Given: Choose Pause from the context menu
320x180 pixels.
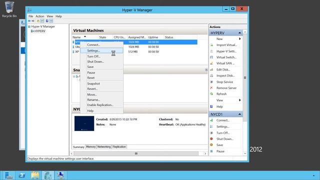Looking at the screenshot, I should [101, 72].
